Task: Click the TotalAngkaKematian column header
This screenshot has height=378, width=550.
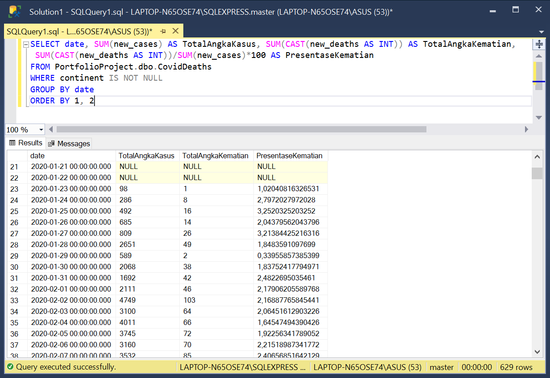Action: [x=216, y=156]
